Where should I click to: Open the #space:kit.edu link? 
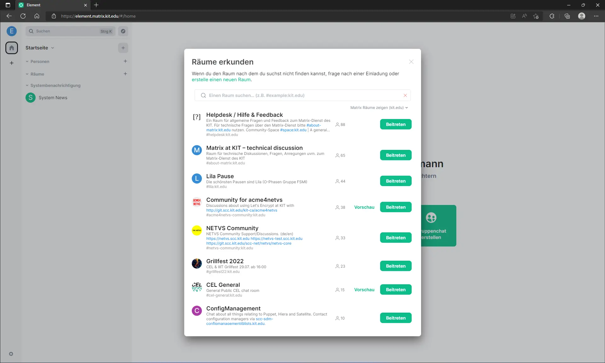click(293, 130)
